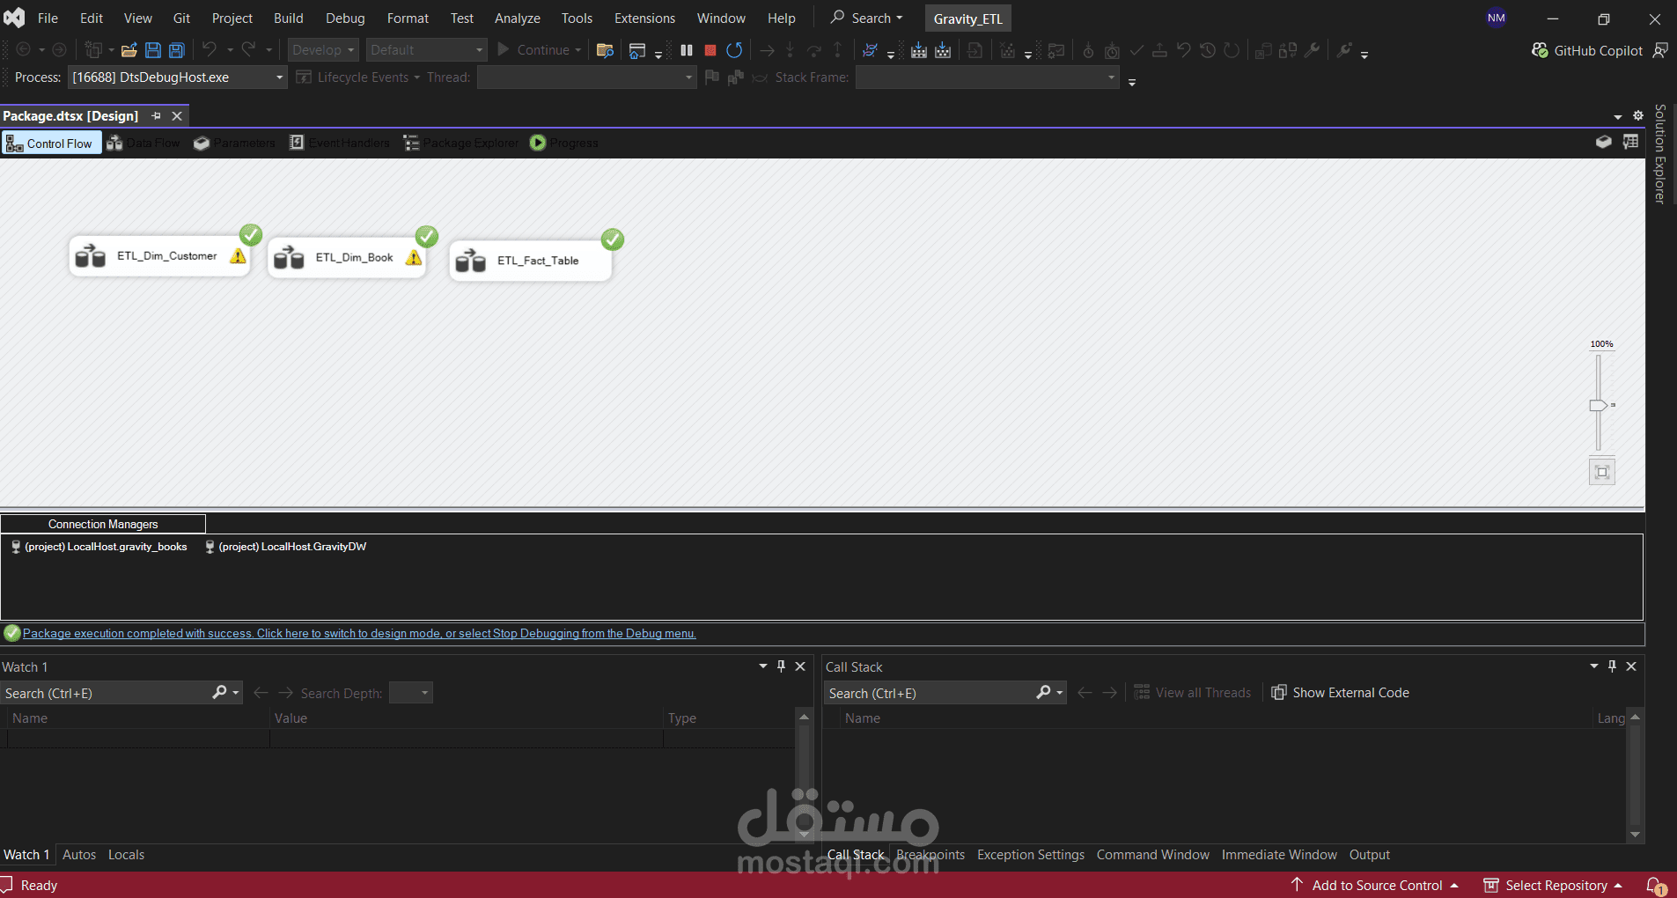The image size is (1677, 898).
Task: Open the Thread combo box
Action: coord(586,77)
